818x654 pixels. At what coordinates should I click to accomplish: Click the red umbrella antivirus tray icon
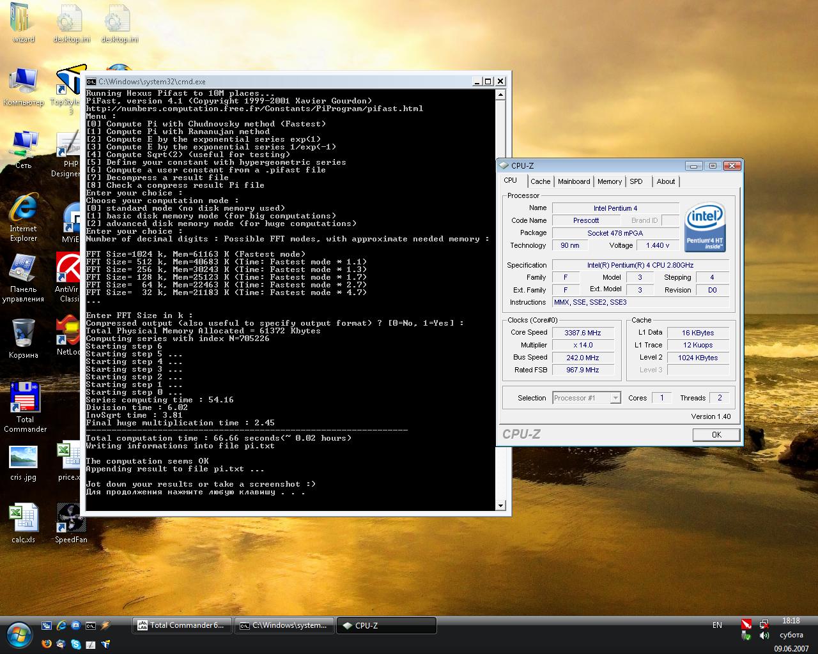pos(746,624)
